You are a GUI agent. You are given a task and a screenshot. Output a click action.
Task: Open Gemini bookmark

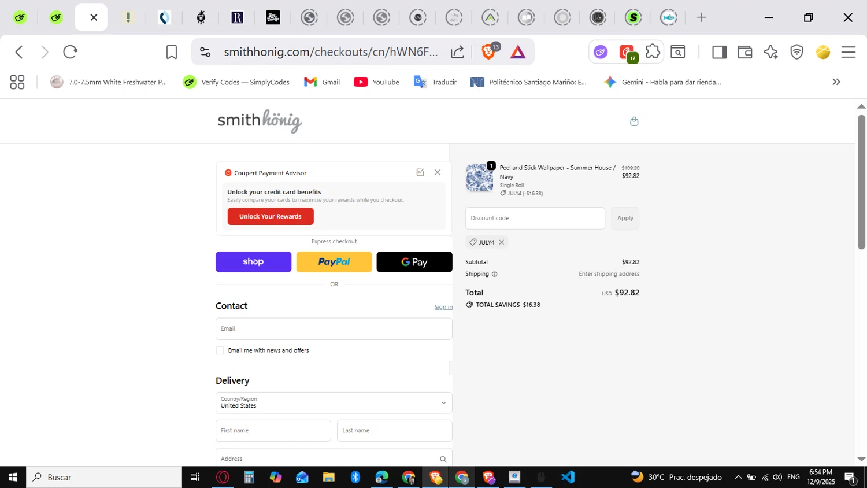pos(662,82)
